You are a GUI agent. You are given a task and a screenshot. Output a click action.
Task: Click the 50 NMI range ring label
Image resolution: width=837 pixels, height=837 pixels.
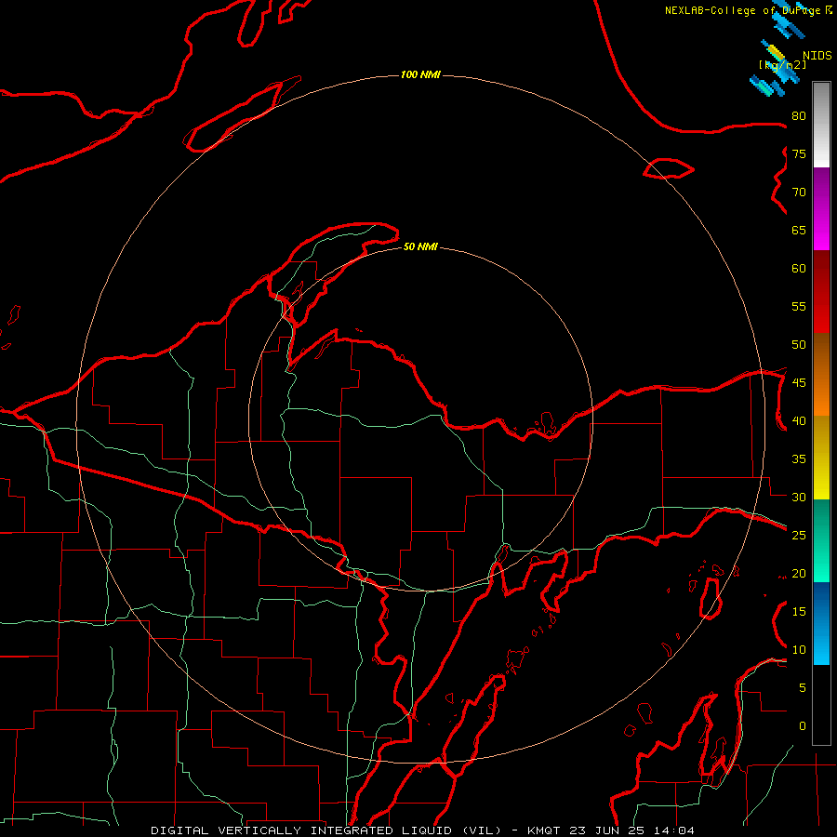420,246
